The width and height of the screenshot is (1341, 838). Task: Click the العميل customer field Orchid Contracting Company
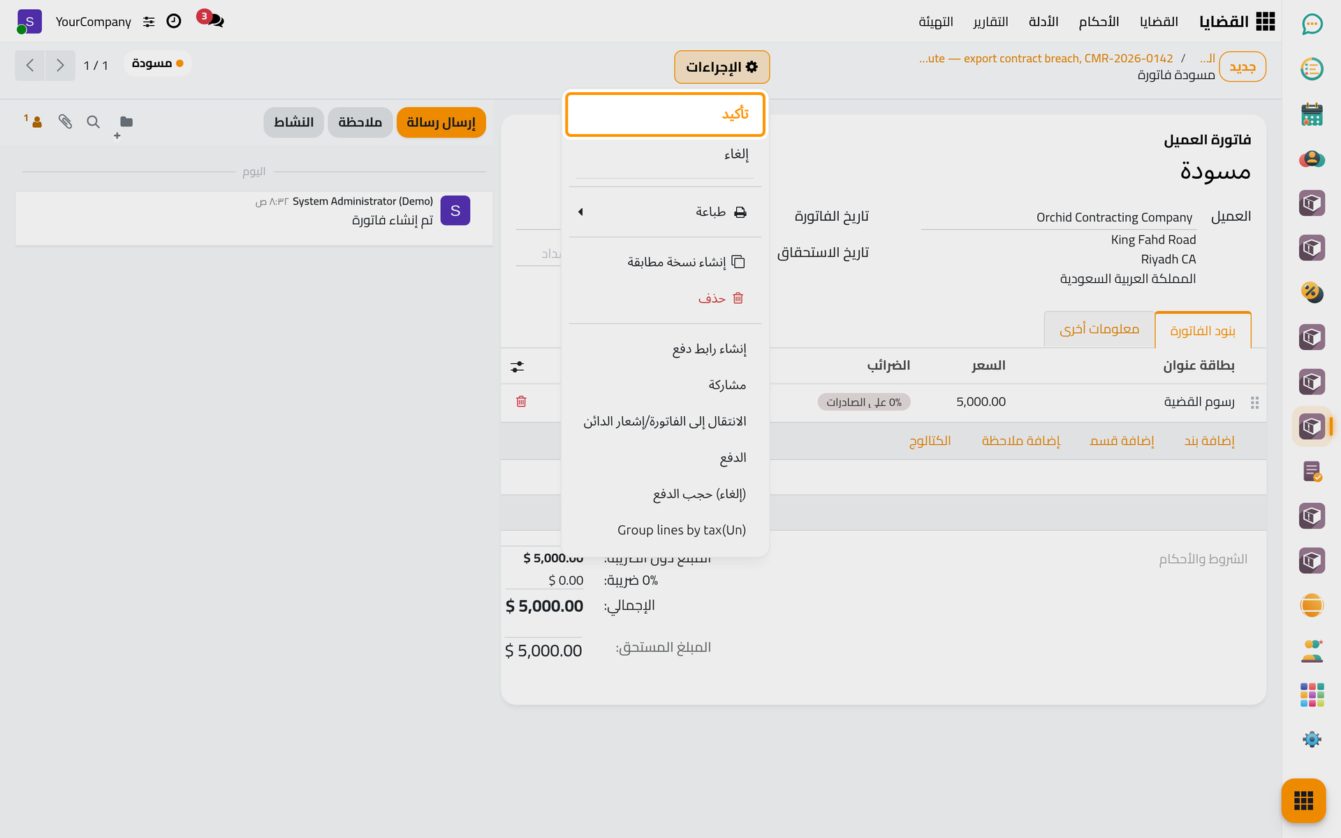pos(1058,217)
